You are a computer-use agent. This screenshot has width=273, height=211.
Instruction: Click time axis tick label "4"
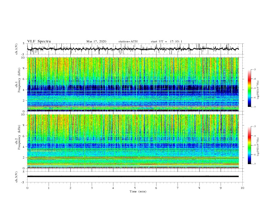(113, 188)
